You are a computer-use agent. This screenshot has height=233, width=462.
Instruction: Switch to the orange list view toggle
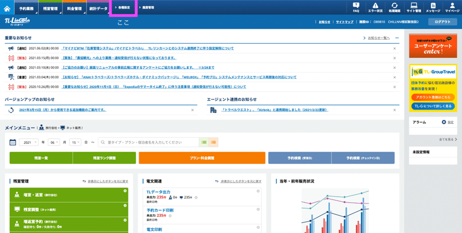point(214,142)
